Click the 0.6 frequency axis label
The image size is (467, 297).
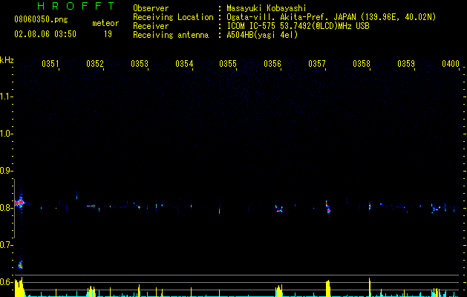[6, 282]
